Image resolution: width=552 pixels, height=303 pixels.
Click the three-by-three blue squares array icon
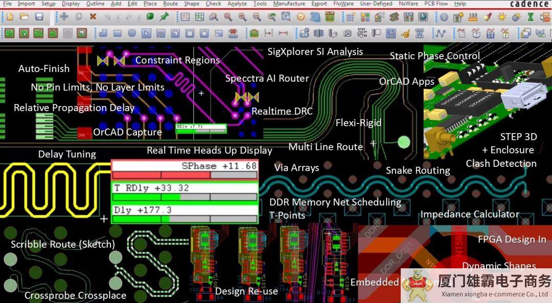(x=420, y=33)
